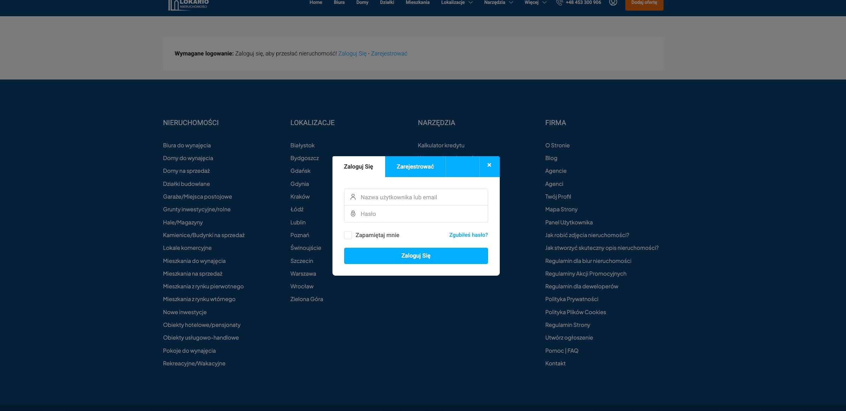Switch to the Zarejestrować tab

click(x=415, y=166)
